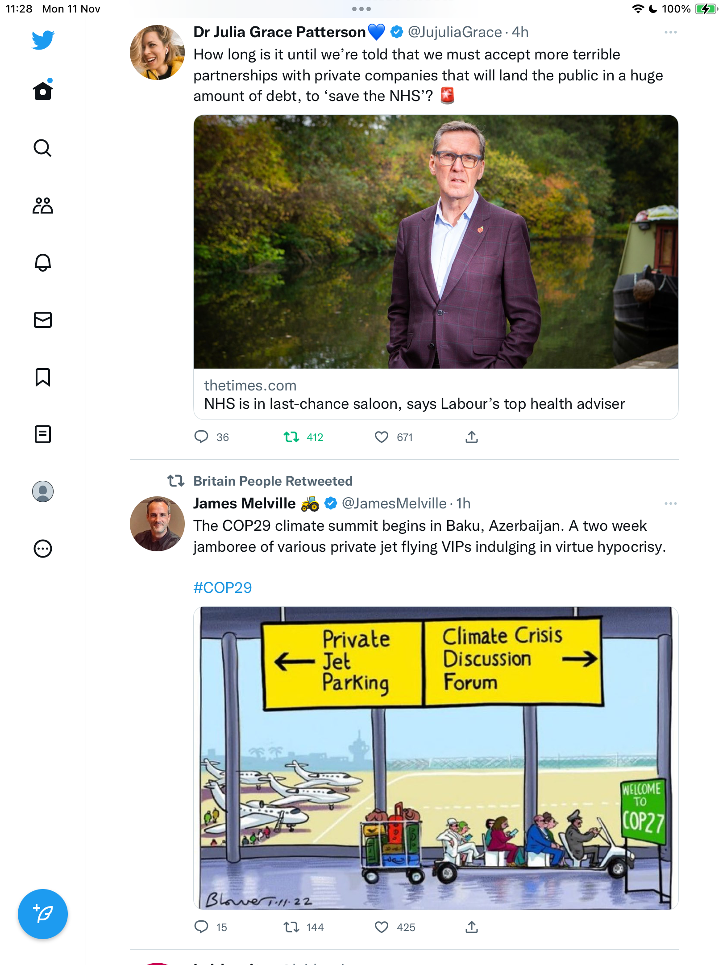Image resolution: width=723 pixels, height=965 pixels.
Task: Compose a new tweet with the blue button
Action: (x=43, y=914)
